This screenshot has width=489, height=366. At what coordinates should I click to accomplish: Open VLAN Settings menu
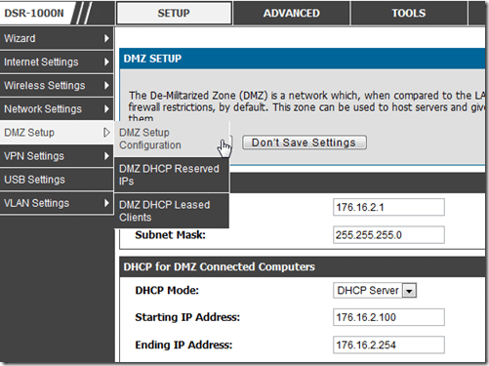point(57,203)
